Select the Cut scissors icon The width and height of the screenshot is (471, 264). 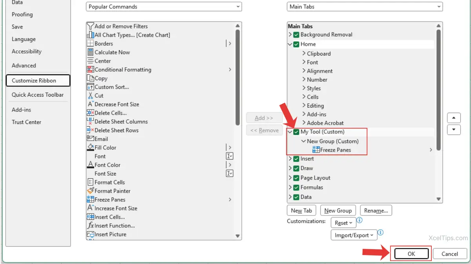click(90, 95)
